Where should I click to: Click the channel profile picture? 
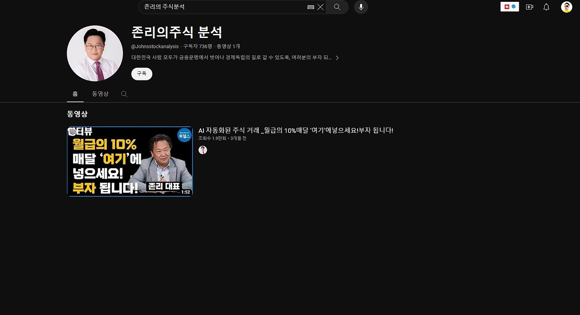click(94, 53)
